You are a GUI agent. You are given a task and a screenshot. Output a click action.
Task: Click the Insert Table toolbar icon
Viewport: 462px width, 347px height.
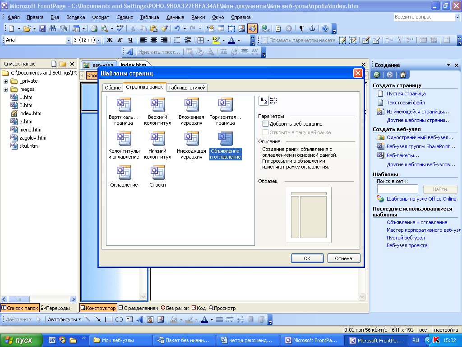point(221,28)
